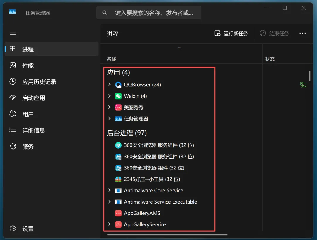Open the 服务 page
Screen dimensions: 317x240
tap(52, 146)
